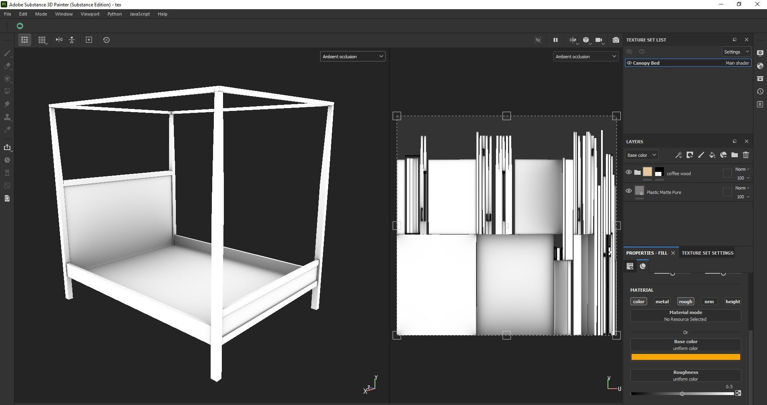Open the Python menu

[x=115, y=14]
